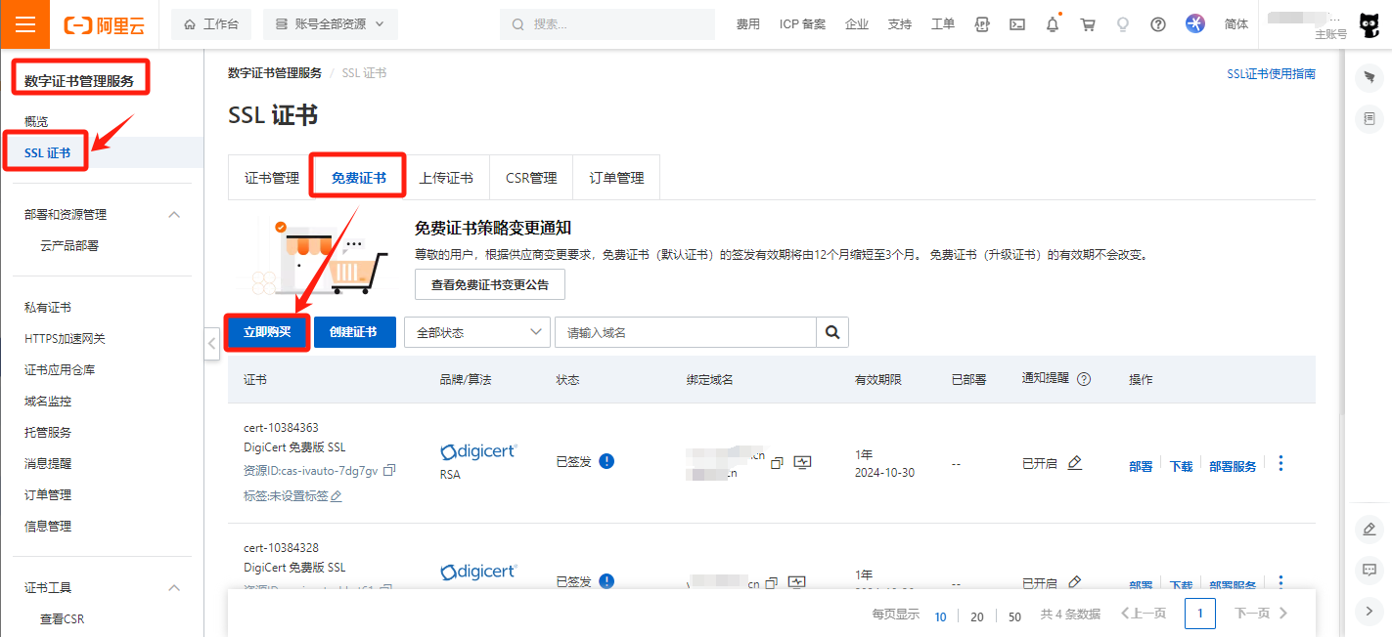Click the 创建证书 button
This screenshot has height=637, width=1392.
[x=353, y=332]
